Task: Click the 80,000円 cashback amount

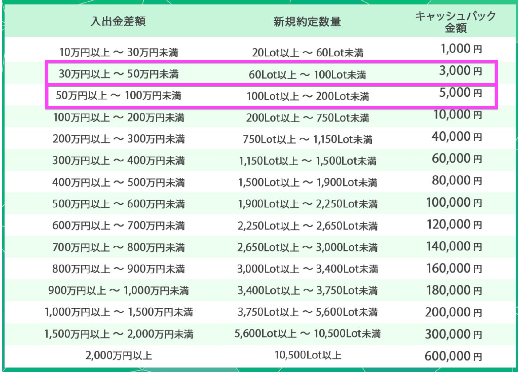Action: tap(457, 181)
